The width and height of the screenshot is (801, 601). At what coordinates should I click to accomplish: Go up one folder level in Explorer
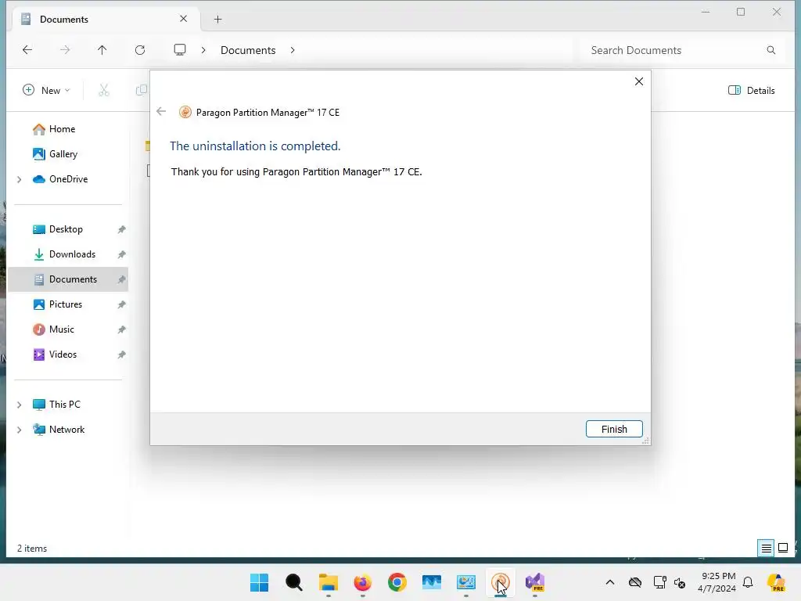pyautogui.click(x=102, y=49)
